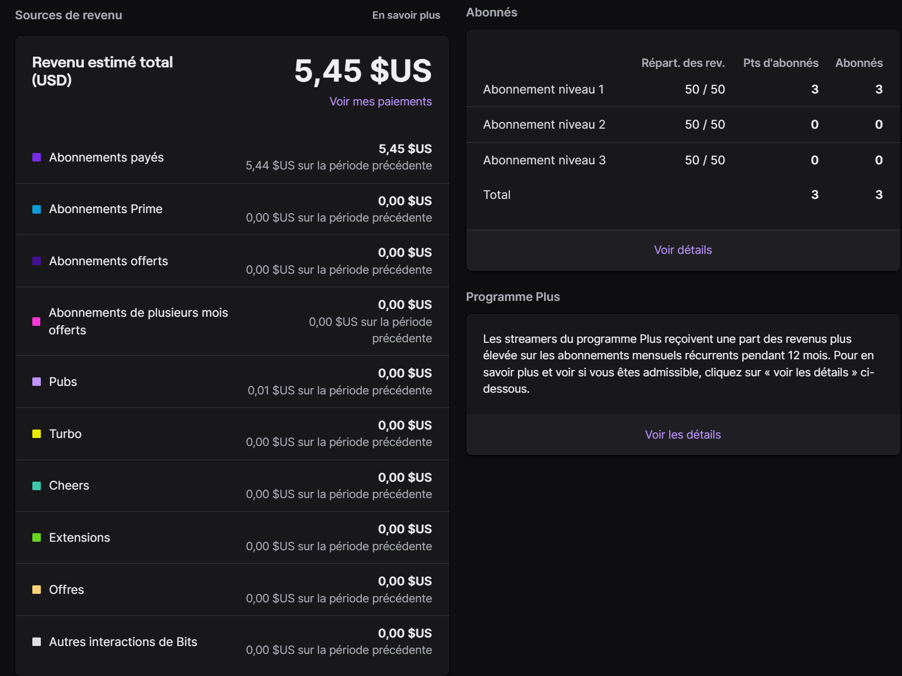Select the Abonnement niveau 2 row
902x676 pixels.
(x=683, y=125)
